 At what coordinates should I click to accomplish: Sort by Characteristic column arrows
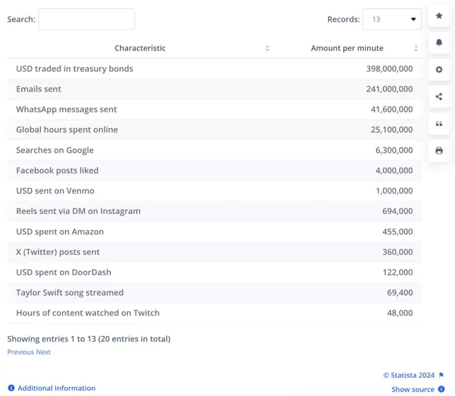click(267, 48)
